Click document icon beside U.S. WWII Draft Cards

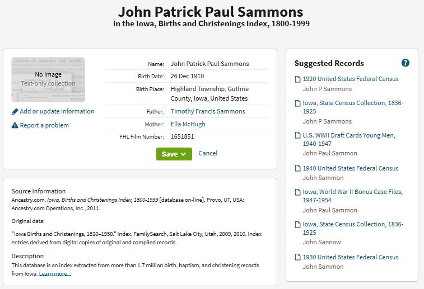point(297,135)
